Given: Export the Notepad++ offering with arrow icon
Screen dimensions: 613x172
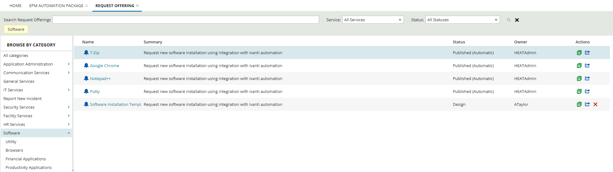Looking at the screenshot, I should click(x=587, y=78).
